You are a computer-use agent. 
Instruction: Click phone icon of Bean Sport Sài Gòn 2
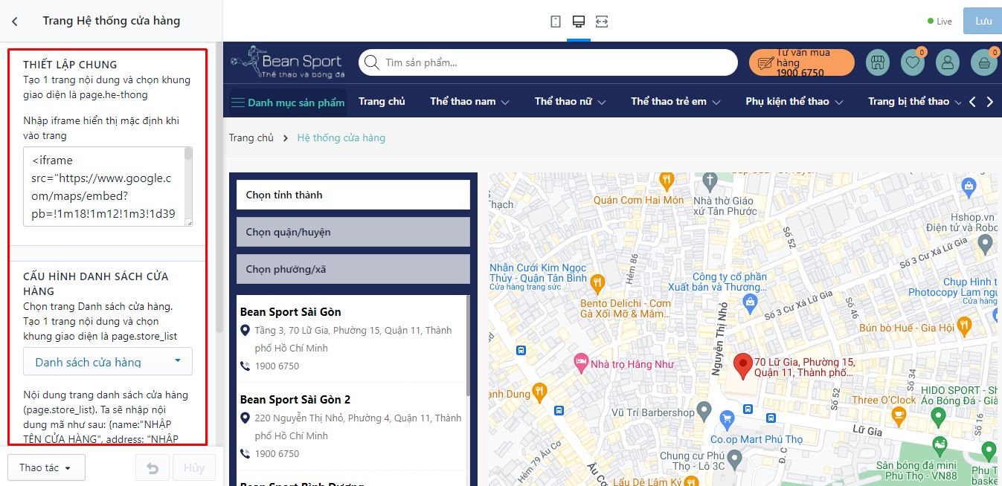point(245,454)
